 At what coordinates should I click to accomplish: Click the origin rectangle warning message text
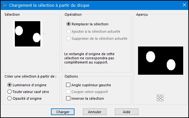89,58
